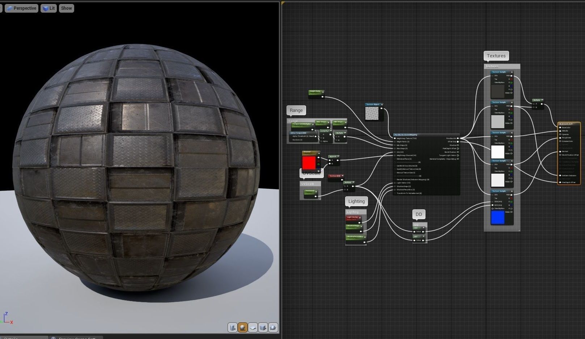Open the Perspective viewport mode menu
Screen dimensions: 585x339
[x=21, y=8]
